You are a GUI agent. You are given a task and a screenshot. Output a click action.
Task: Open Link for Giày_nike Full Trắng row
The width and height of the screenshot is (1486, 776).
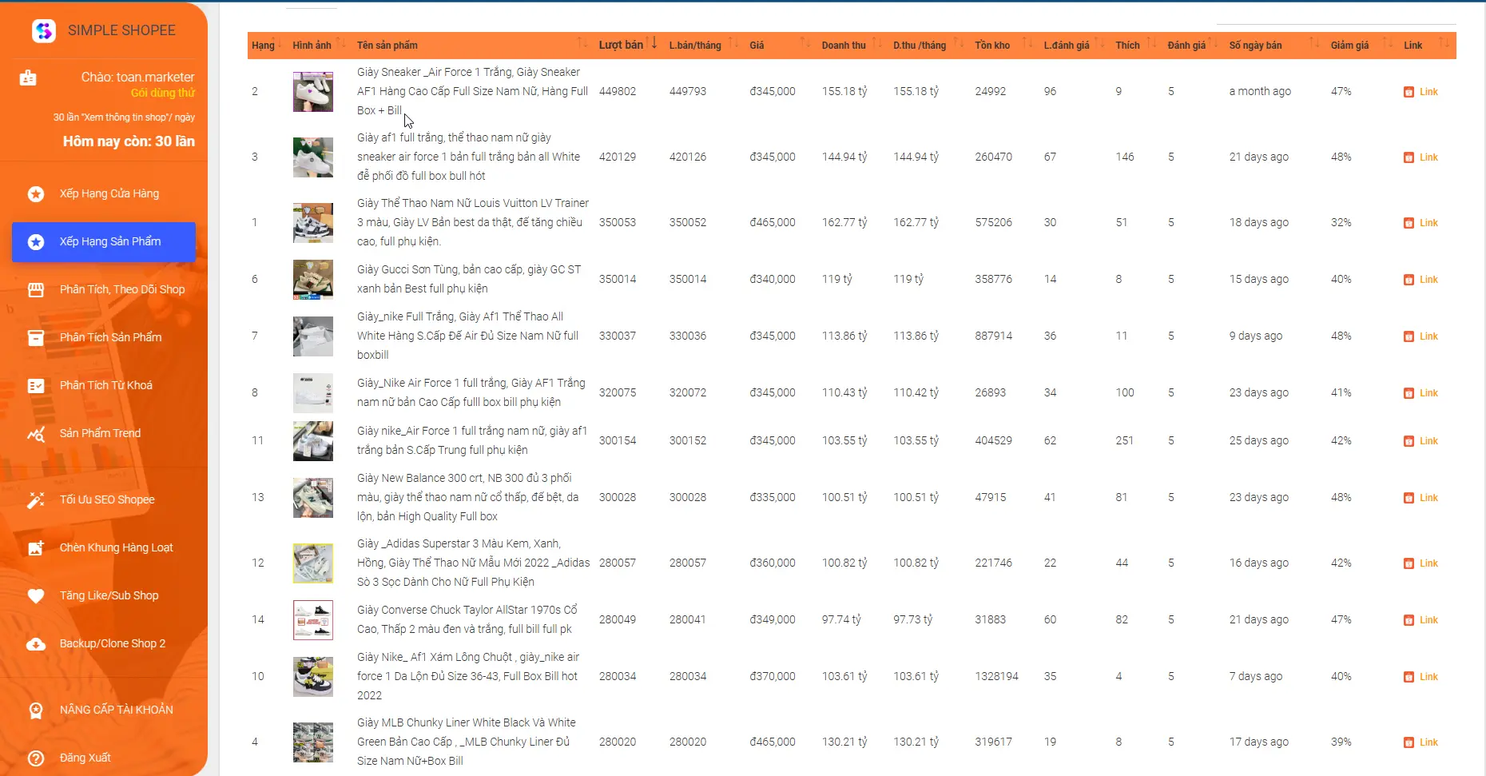pyautogui.click(x=1421, y=336)
